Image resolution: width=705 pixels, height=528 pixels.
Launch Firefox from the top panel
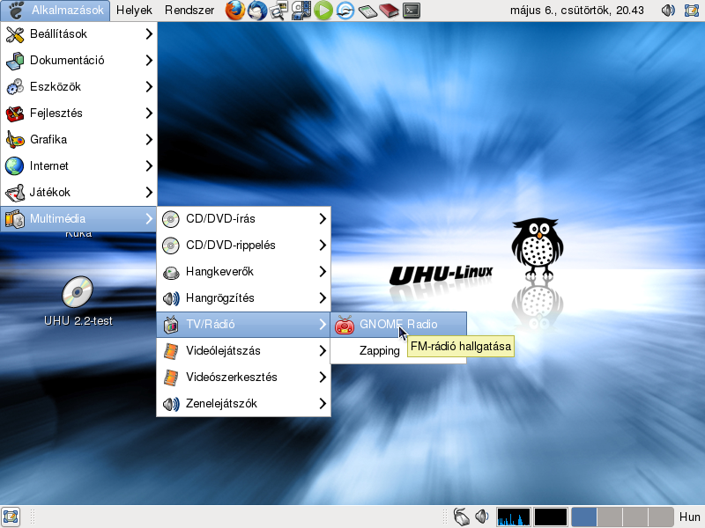click(235, 11)
